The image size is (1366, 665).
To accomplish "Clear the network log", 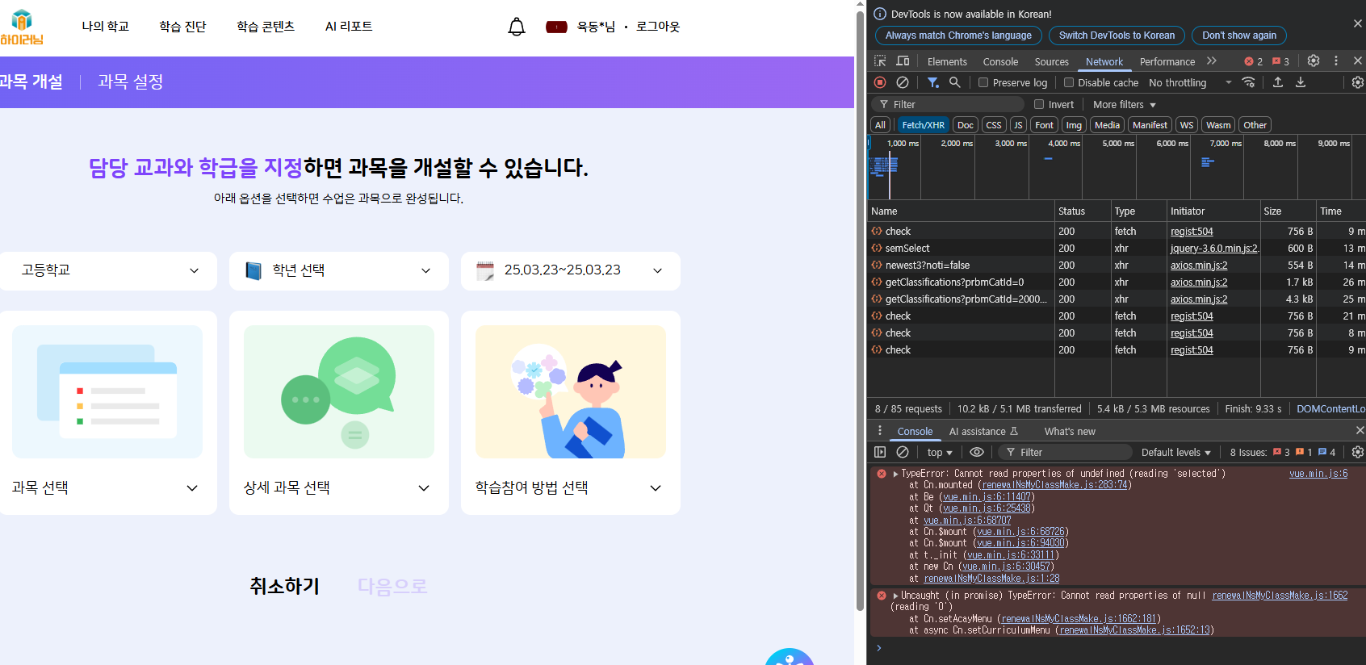I will pyautogui.click(x=903, y=82).
